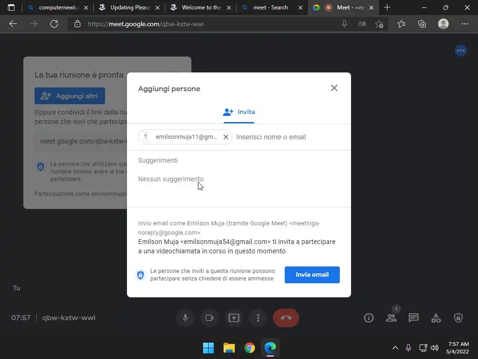The image size is (478, 359).
Task: Open the browser profile avatar
Action: (x=443, y=24)
